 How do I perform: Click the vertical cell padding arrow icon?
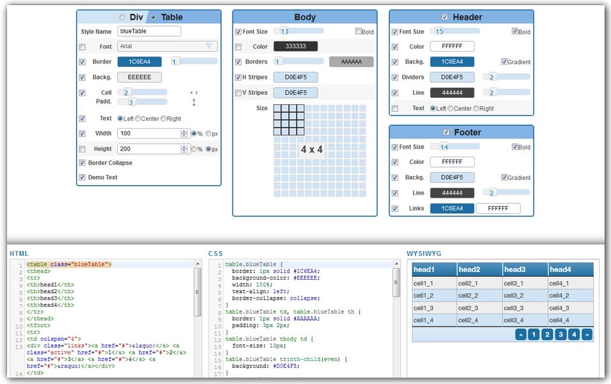[194, 102]
